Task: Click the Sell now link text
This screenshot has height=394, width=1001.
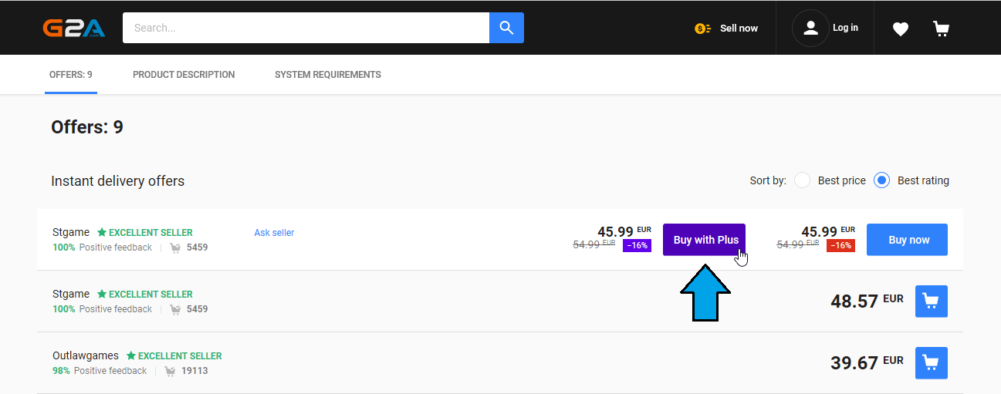Action: coord(739,29)
